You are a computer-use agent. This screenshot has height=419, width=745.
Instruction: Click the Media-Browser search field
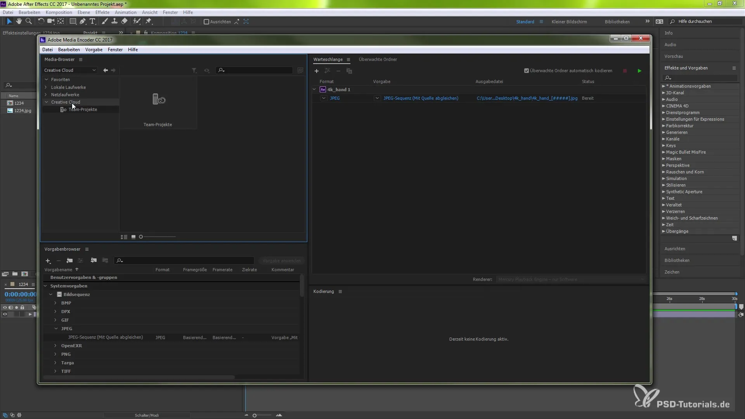click(x=255, y=70)
